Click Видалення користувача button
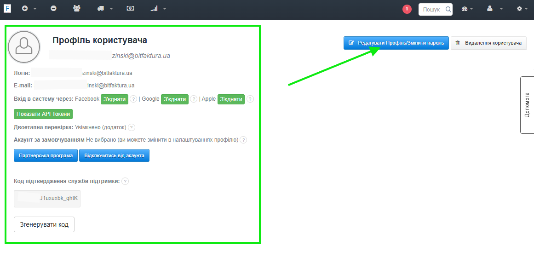The image size is (534, 258). coord(489,43)
